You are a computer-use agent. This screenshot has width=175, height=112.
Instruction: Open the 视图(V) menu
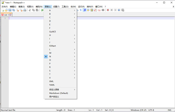30,7
